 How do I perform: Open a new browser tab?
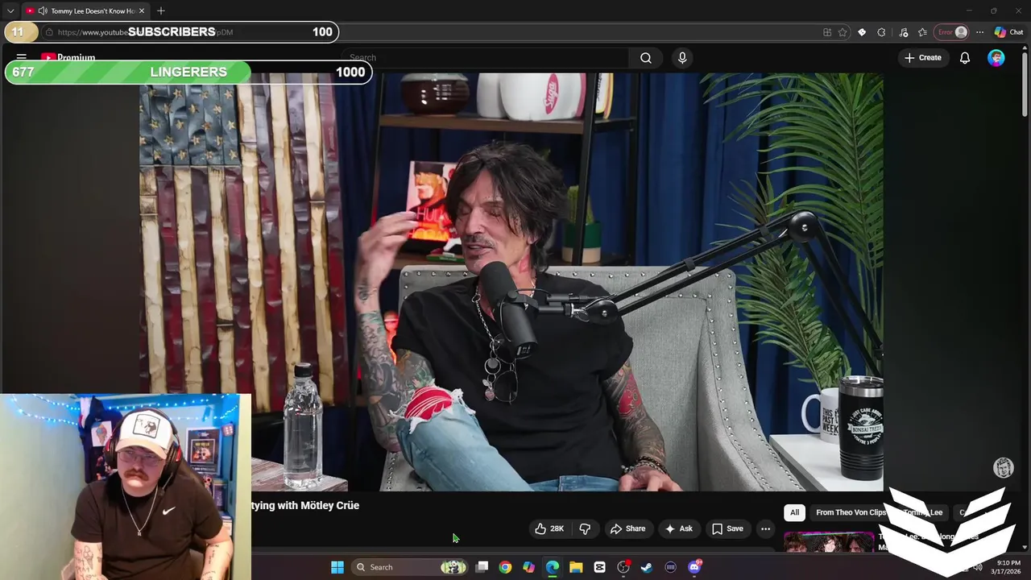point(161,10)
